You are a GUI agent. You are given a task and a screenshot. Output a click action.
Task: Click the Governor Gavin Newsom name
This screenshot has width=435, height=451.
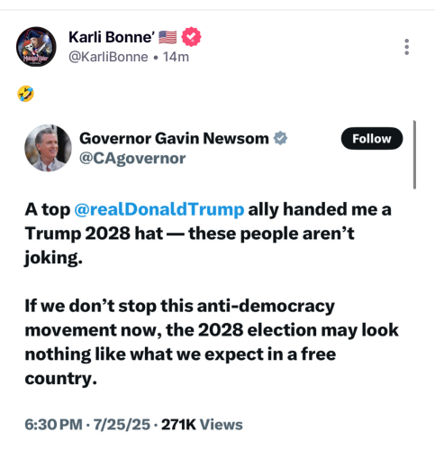click(x=174, y=139)
